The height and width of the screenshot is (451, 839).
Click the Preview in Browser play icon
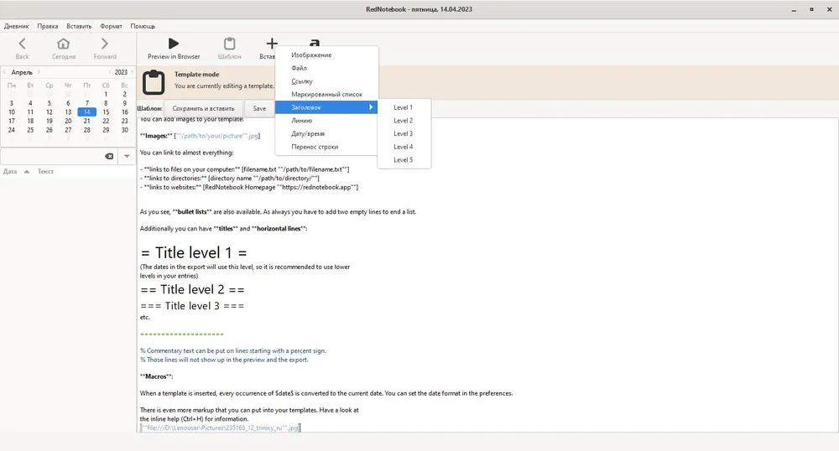[174, 44]
